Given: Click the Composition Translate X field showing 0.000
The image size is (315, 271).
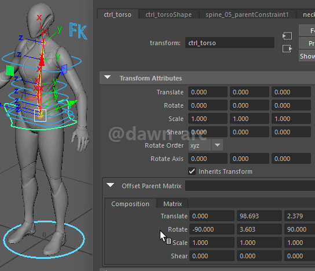Looking at the screenshot, I should click(212, 216).
